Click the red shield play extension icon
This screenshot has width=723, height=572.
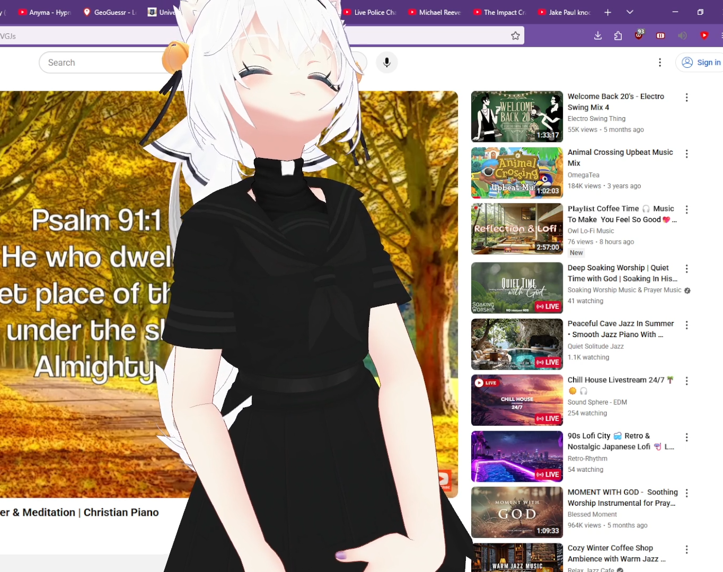pyautogui.click(x=704, y=36)
